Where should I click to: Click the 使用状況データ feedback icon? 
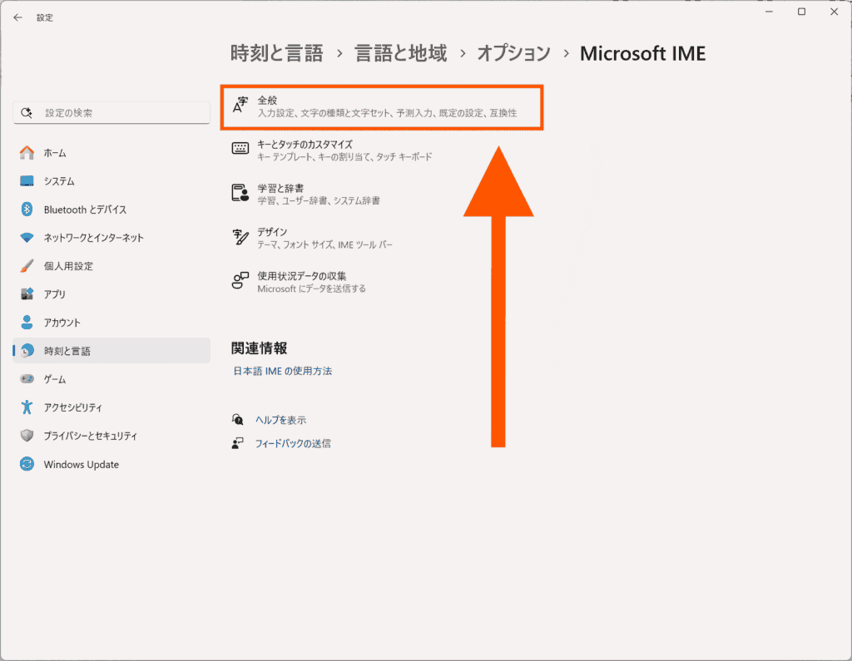click(x=240, y=281)
